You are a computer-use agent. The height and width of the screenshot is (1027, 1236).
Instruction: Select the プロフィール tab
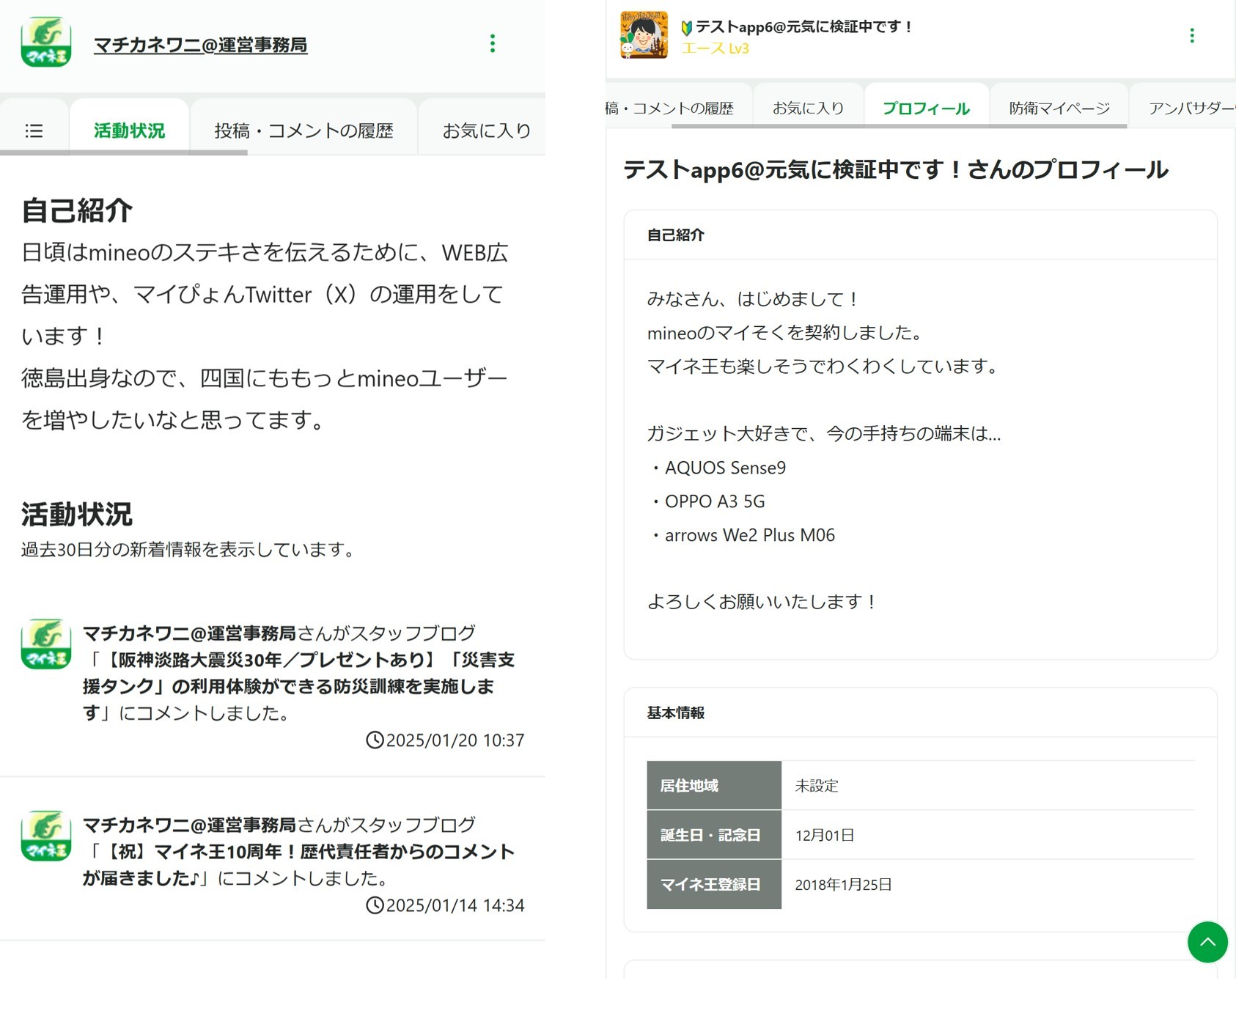pos(926,108)
